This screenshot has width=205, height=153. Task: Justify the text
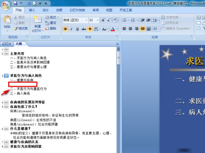pos(142,29)
